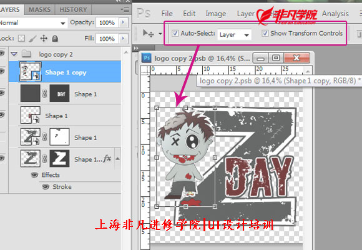Click the lock image pixels brush icon
This screenshot has height=250, width=362.
pyautogui.click(x=33, y=38)
